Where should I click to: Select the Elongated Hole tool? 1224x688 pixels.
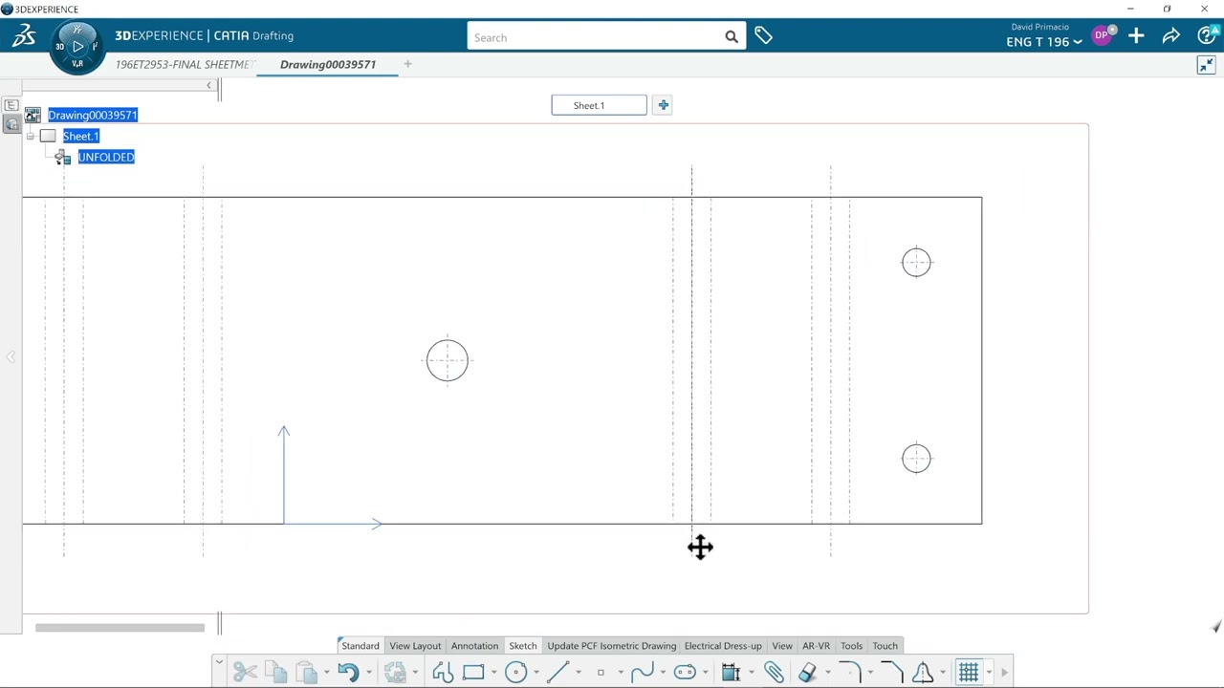click(685, 673)
